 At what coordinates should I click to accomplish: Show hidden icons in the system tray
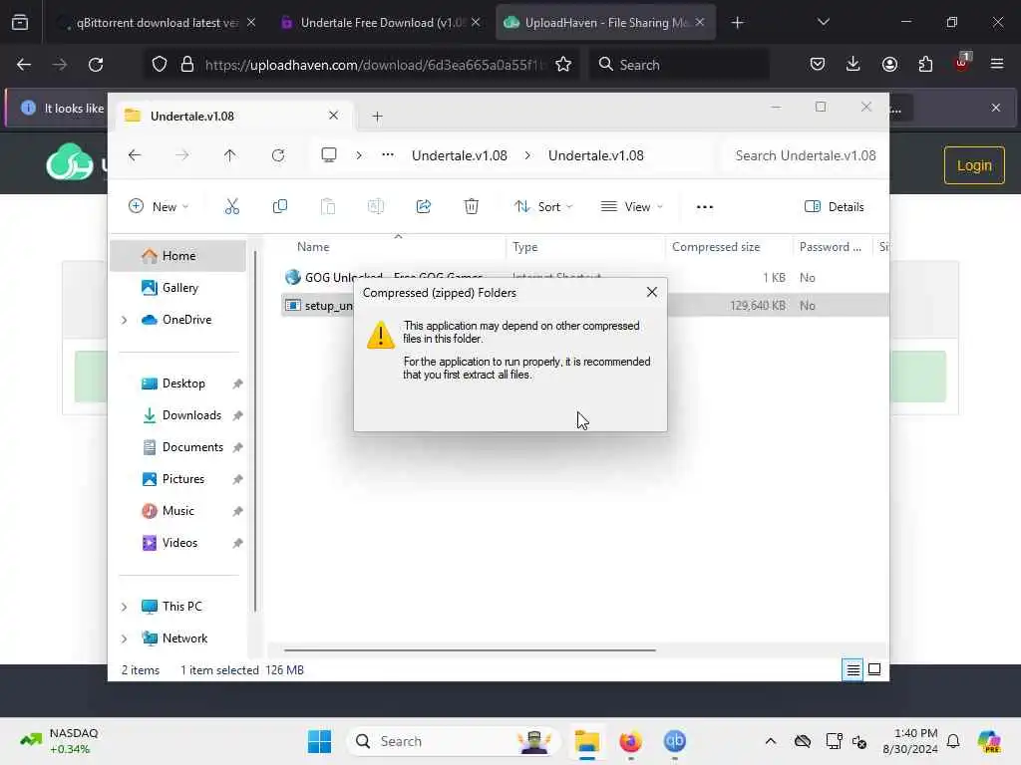[771, 741]
